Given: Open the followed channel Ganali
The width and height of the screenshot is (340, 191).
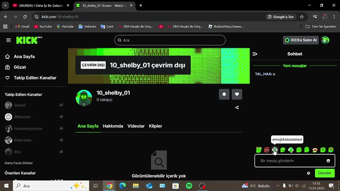Looking at the screenshot, I should 34,105.
